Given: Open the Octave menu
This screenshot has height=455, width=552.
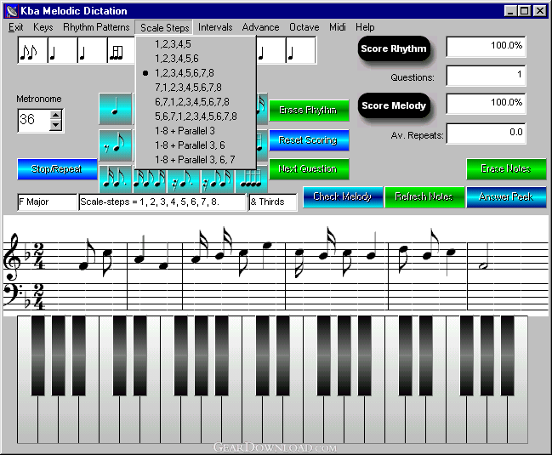Looking at the screenshot, I should point(304,27).
